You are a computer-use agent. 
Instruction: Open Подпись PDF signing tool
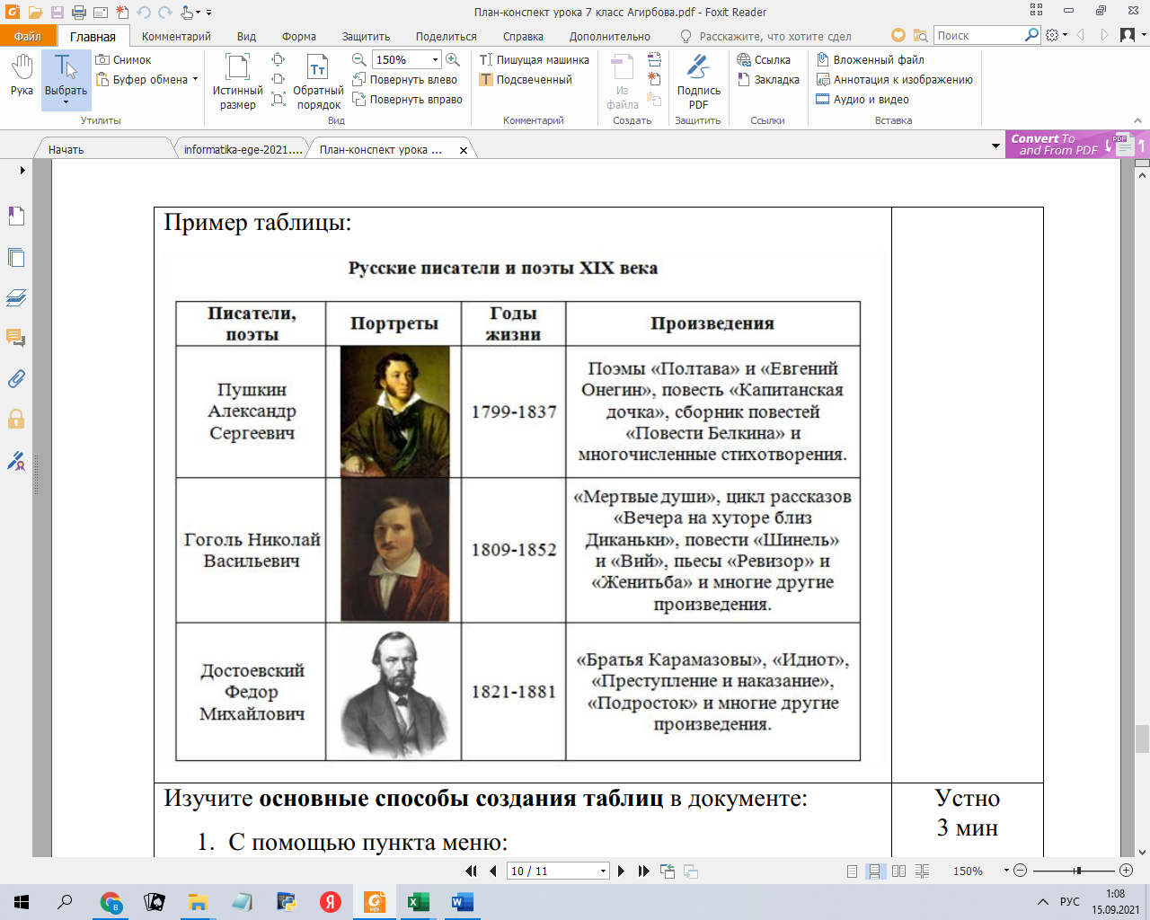pyautogui.click(x=698, y=81)
